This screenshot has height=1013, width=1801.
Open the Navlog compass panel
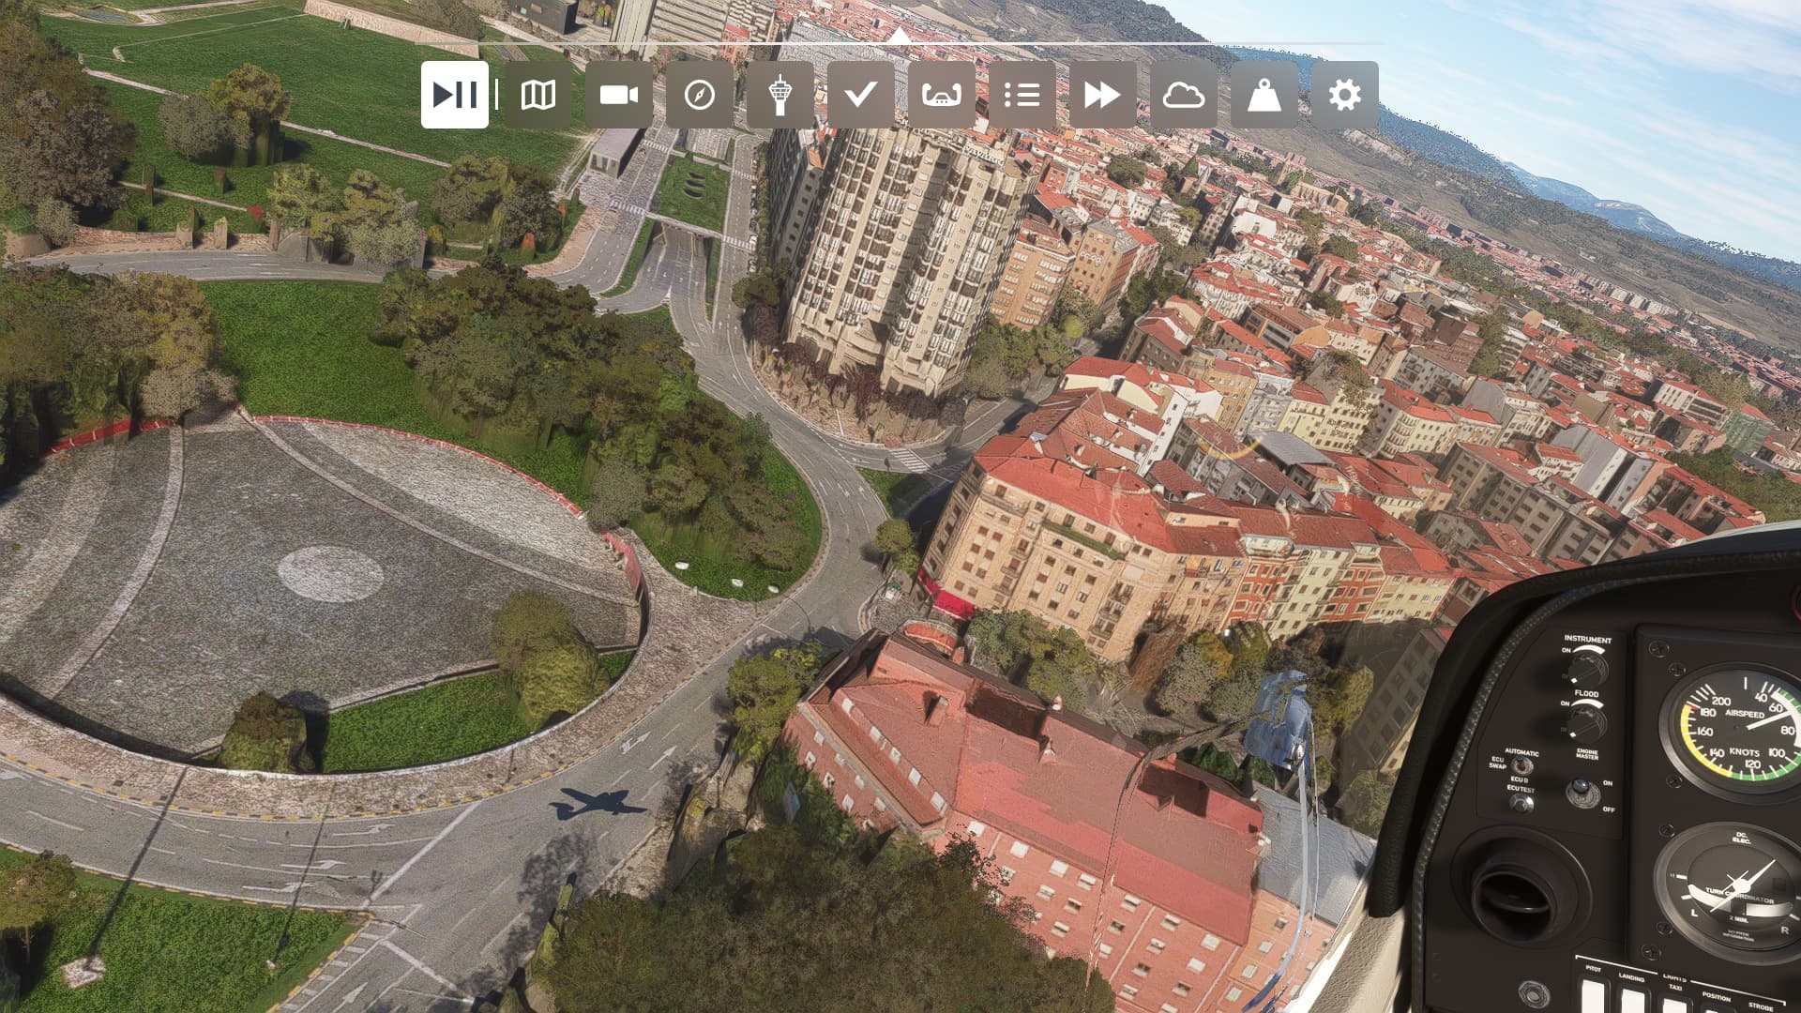tap(700, 95)
